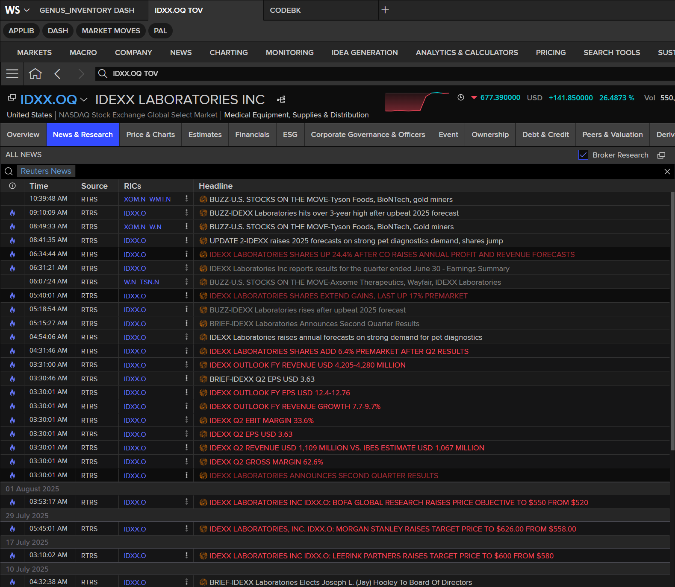675x587 pixels.
Task: Click in the IDXX.OQ TOV command field
Action: (x=385, y=73)
